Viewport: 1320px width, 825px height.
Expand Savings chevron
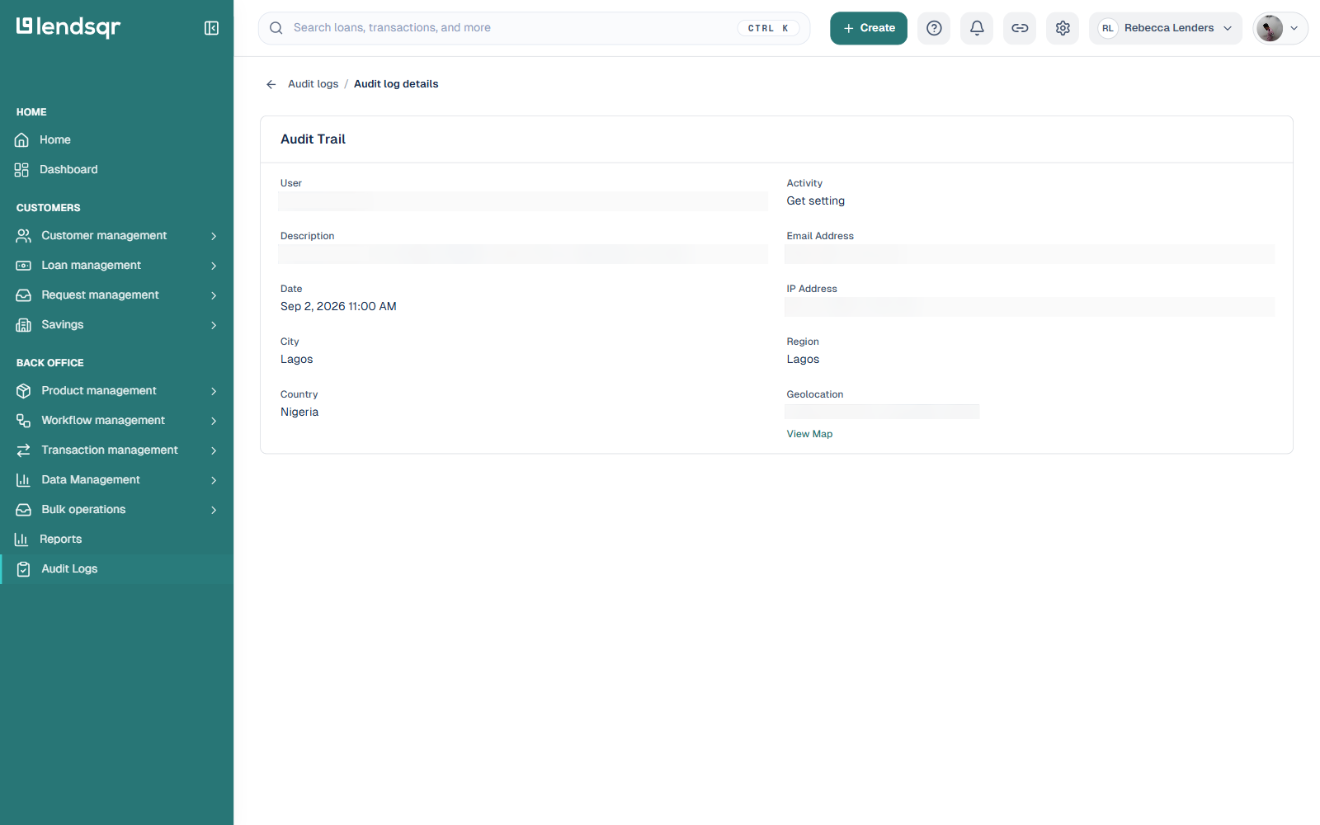click(214, 325)
